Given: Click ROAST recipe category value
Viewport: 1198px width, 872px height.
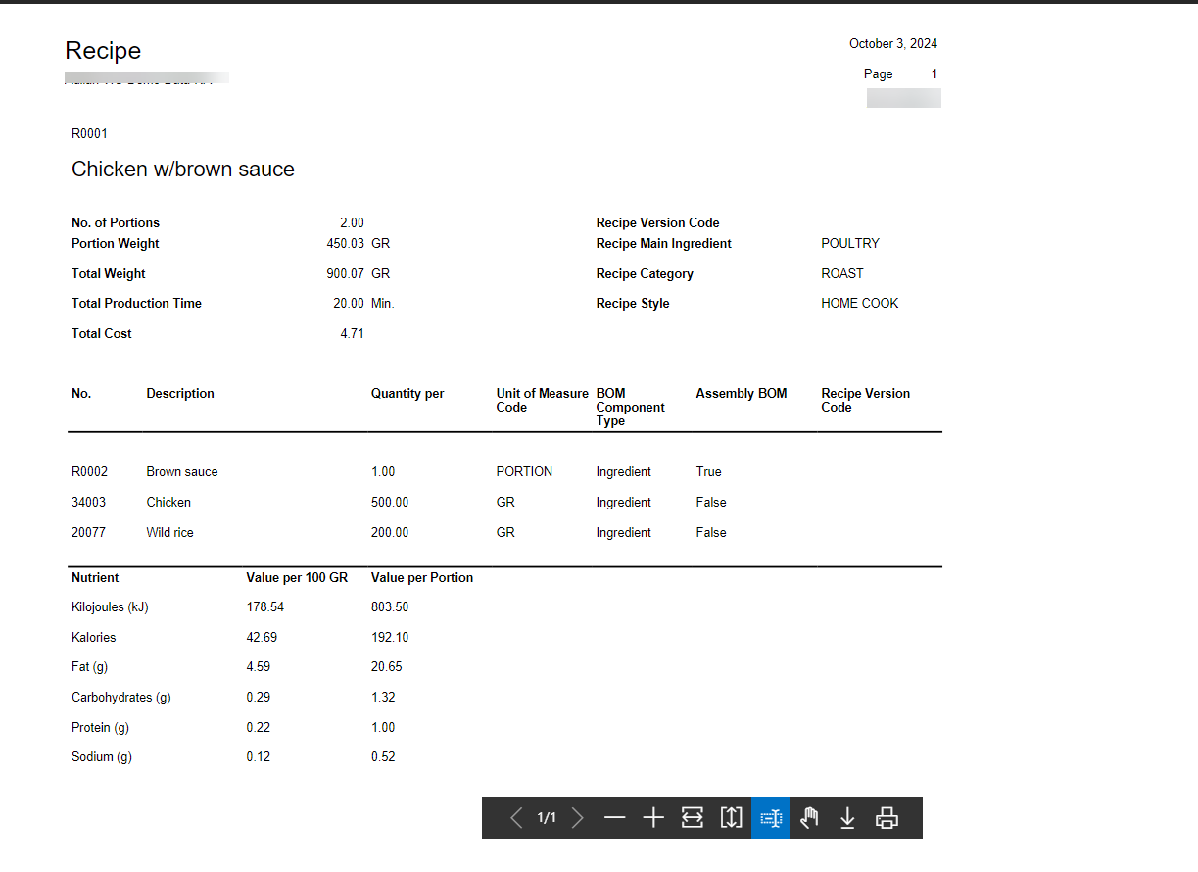Looking at the screenshot, I should pos(842,273).
